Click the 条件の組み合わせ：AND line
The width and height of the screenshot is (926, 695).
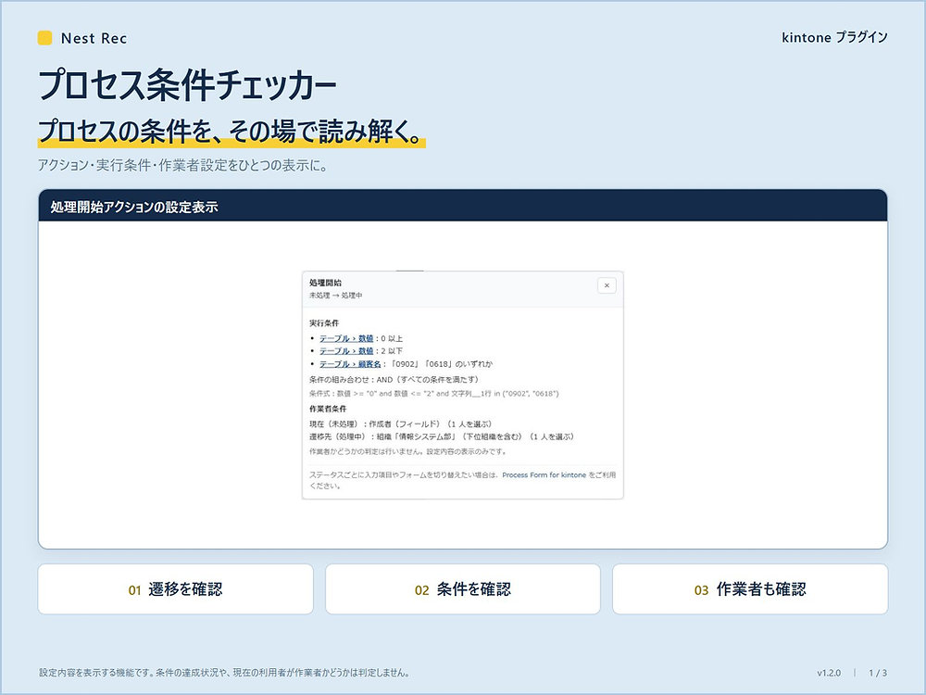(394, 379)
